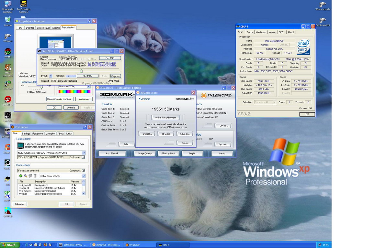Open the Mainboard tab in CPU-Z
385x248 pixels.
click(261, 32)
